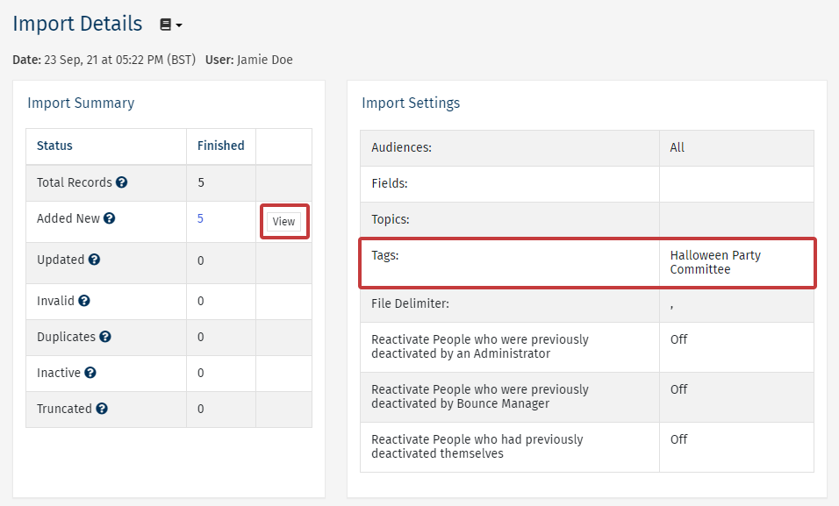
Task: Open the dropdown caret next to book icon
Action: pyautogui.click(x=179, y=25)
